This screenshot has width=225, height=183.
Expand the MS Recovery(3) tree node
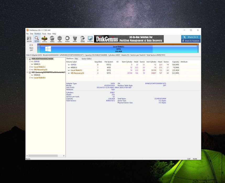click(x=30, y=70)
